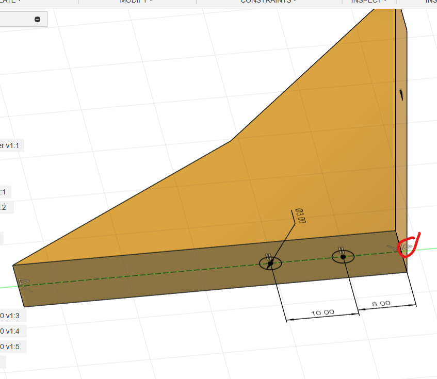Select browser item ending in v1:3
The height and width of the screenshot is (379, 437).
(x=11, y=316)
